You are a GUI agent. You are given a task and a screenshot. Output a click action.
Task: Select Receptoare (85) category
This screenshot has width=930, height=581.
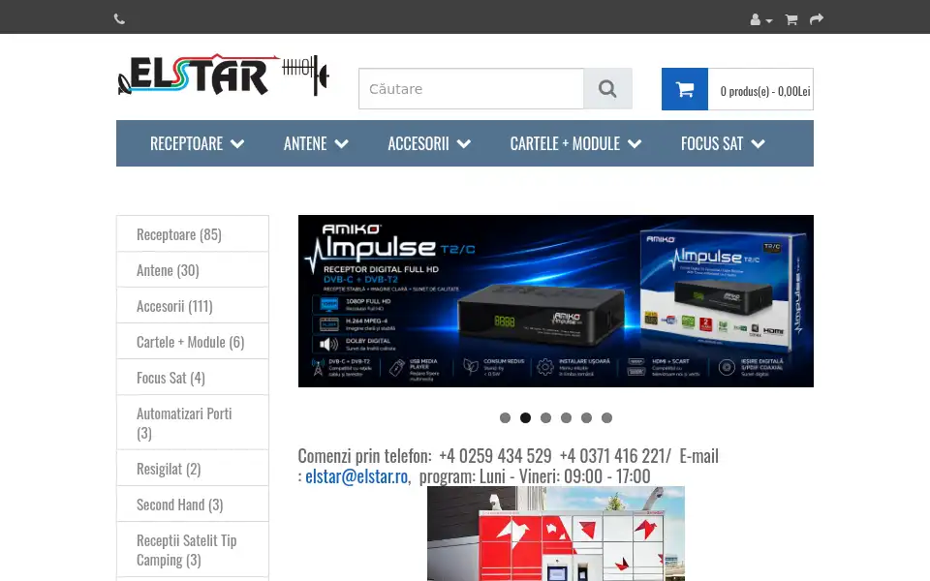[x=193, y=234]
